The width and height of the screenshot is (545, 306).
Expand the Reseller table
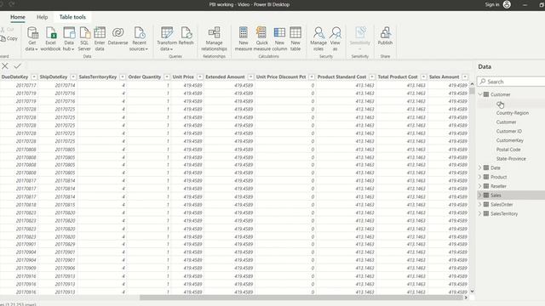coord(480,186)
